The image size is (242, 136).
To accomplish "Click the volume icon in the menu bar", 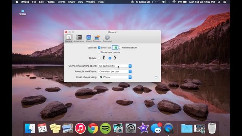I will coord(164,2).
